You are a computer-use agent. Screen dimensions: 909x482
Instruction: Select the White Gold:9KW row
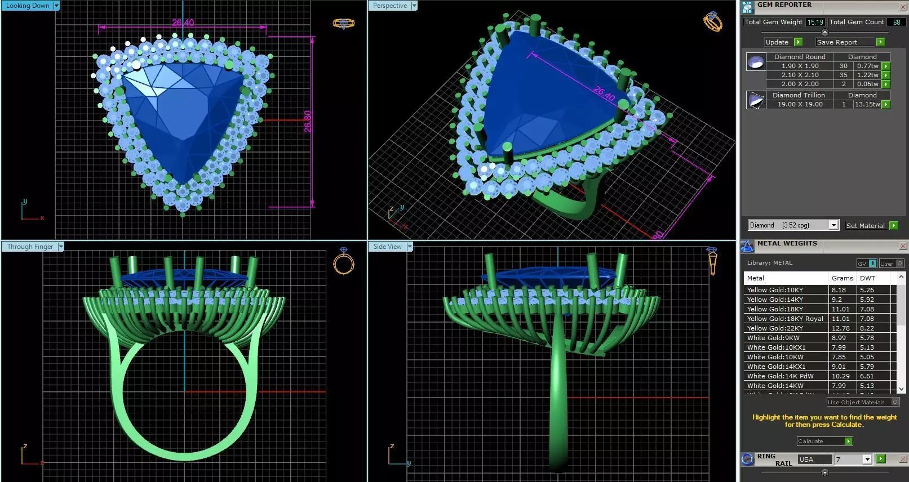(x=820, y=338)
